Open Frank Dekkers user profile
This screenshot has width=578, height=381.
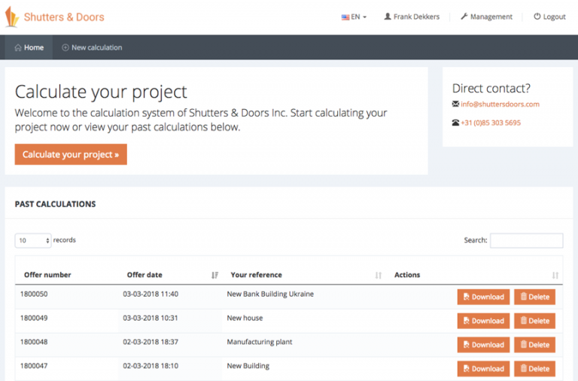[x=412, y=17]
